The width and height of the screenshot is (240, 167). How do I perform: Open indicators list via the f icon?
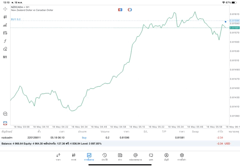click(5, 41)
